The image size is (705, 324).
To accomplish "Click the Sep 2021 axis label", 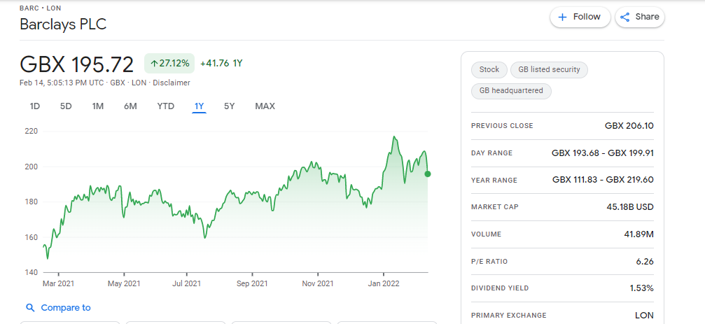I will pos(252,283).
